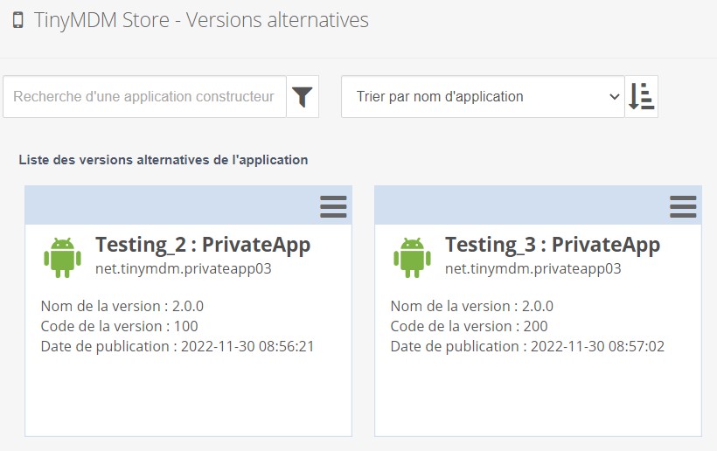
Task: Click the Android icon for Testing_3
Action: pos(412,257)
